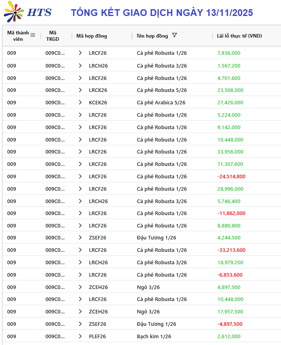Click the Cà phê Robusta 5/26 contract name
The height and width of the screenshot is (345, 281).
(x=161, y=90)
